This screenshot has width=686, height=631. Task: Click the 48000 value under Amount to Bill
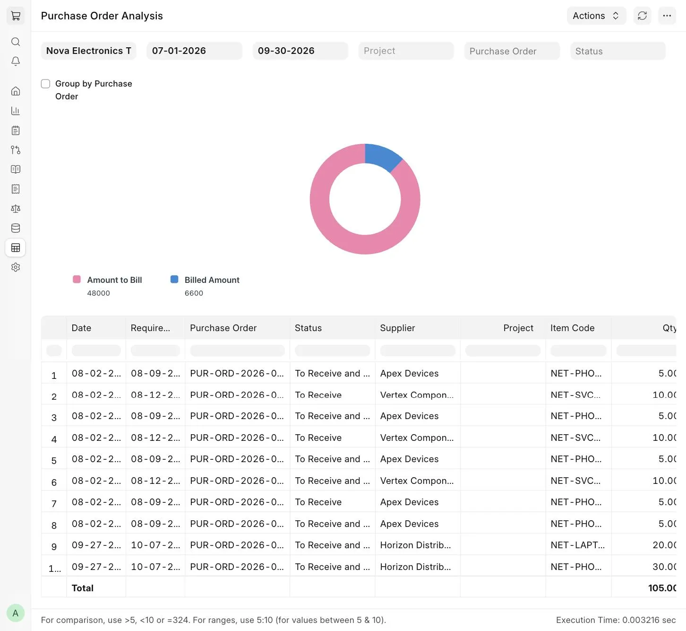(99, 293)
